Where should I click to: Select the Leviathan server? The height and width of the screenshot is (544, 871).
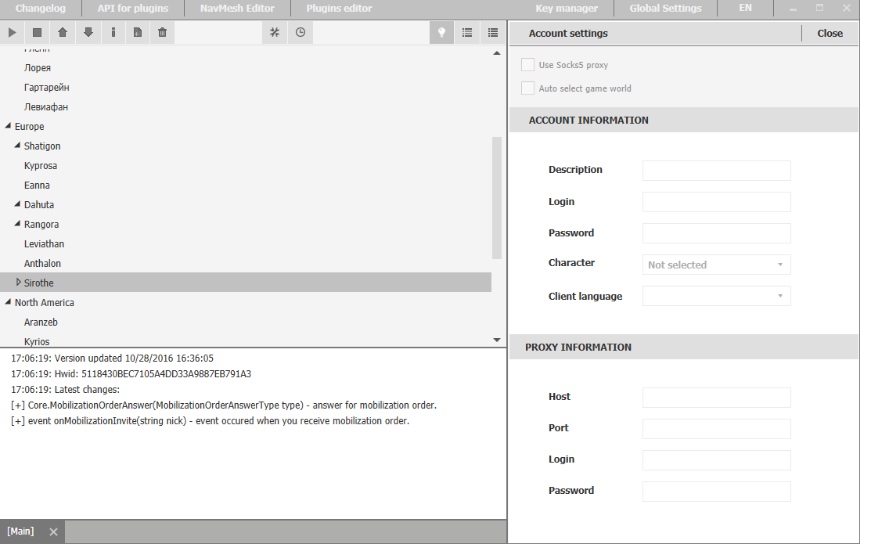coord(44,244)
